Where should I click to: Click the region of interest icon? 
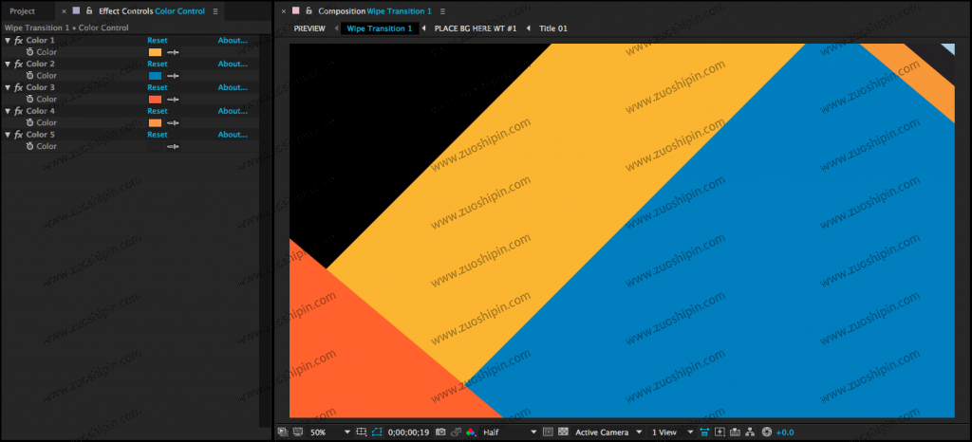[x=377, y=433]
